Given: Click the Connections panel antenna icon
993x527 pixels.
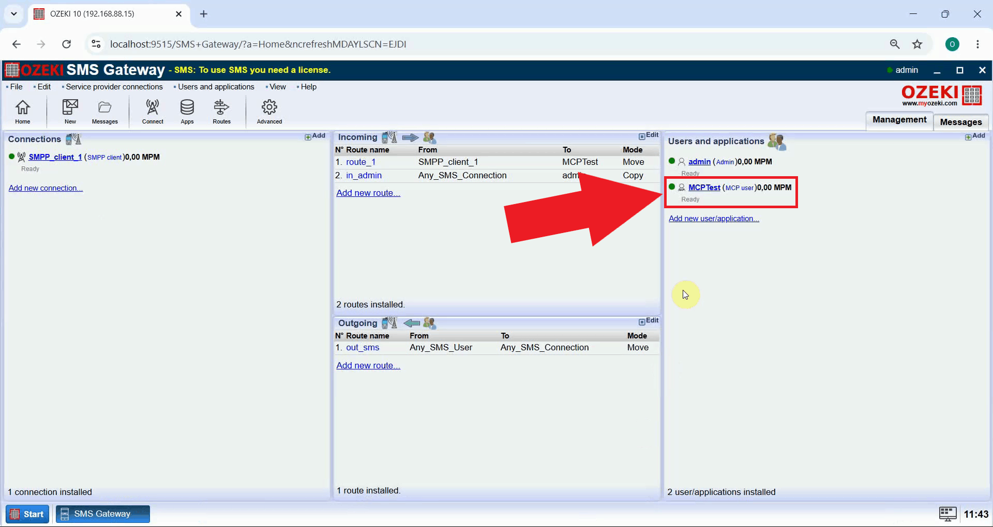Looking at the screenshot, I should (x=73, y=139).
